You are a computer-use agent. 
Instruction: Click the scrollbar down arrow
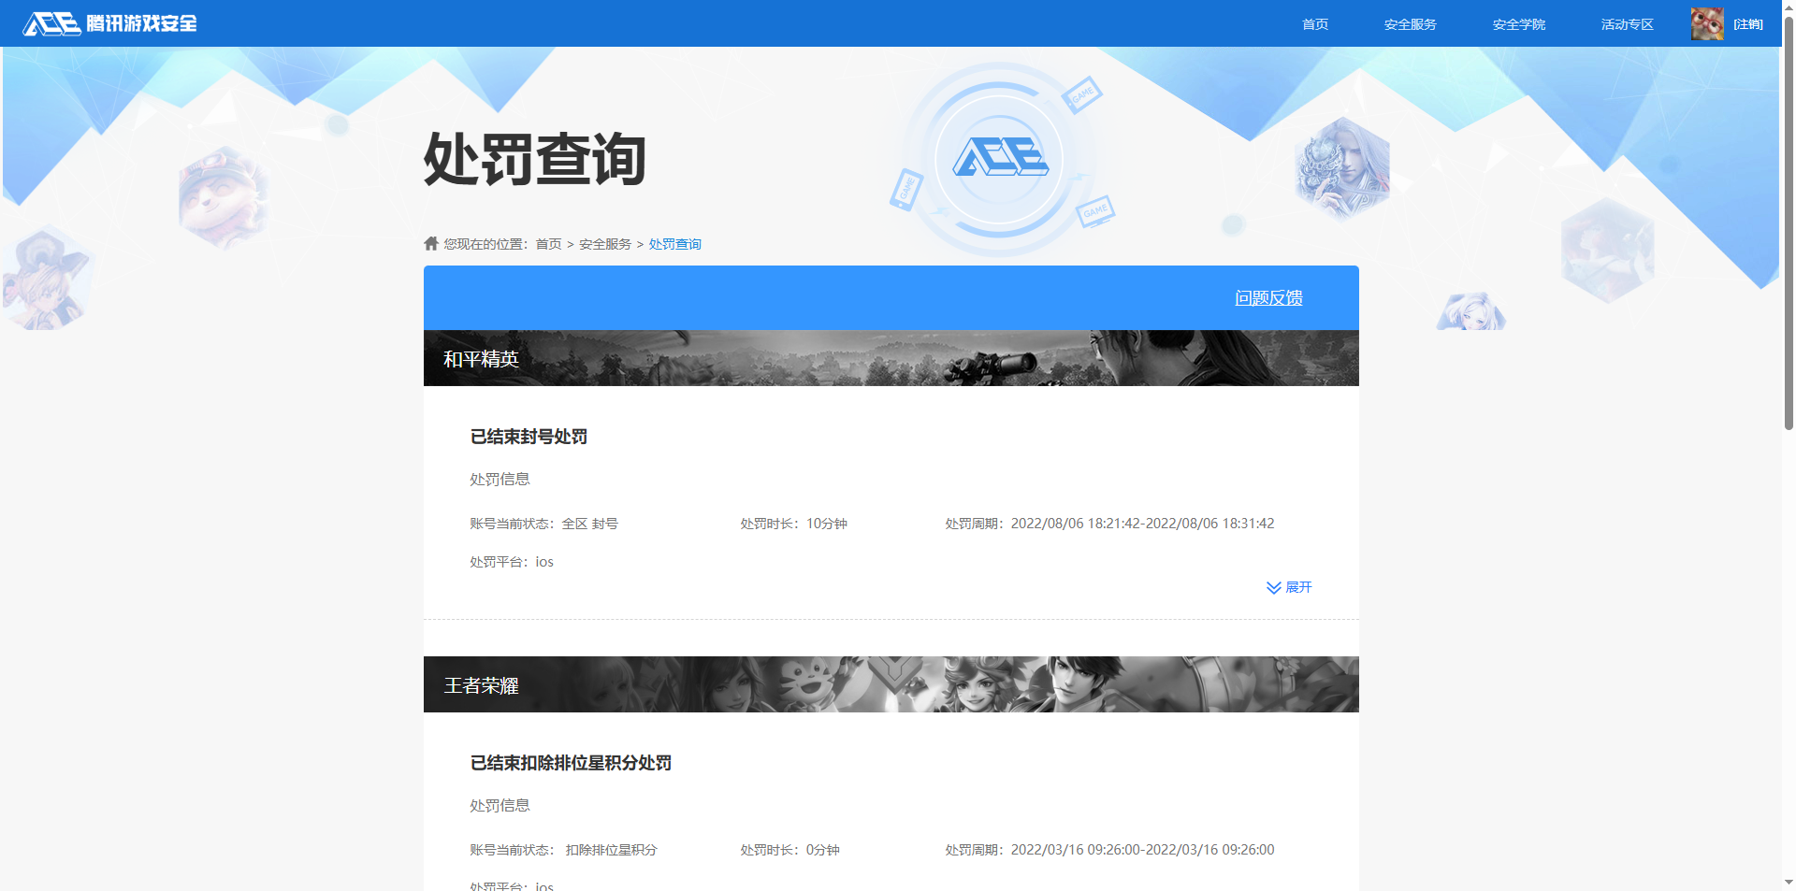tap(1788, 883)
